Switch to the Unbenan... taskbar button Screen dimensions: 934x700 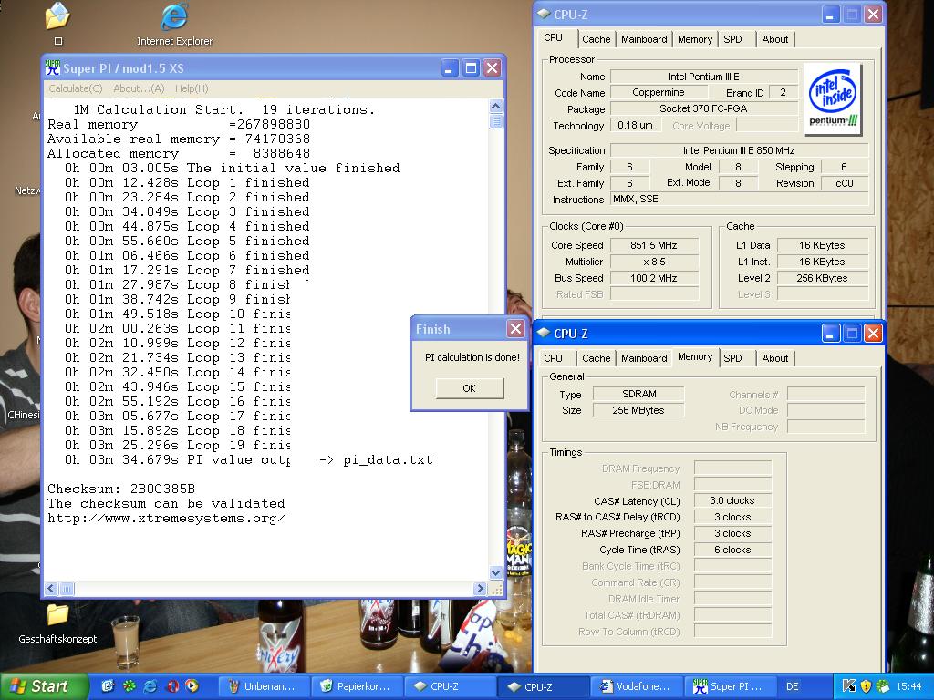tap(264, 687)
